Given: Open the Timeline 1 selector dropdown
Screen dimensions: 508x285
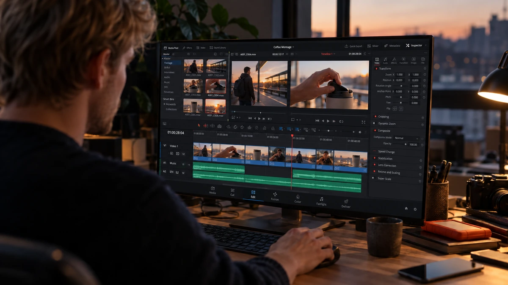Looking at the screenshot, I should point(328,54).
